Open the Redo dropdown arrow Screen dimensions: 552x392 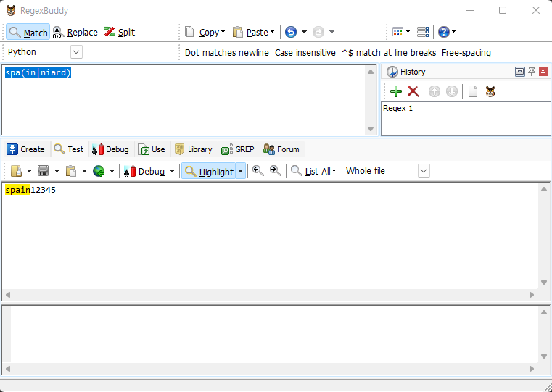(331, 32)
